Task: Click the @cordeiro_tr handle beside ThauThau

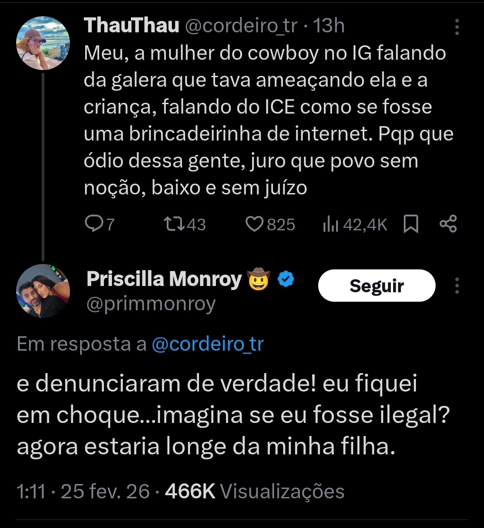Action: [x=241, y=26]
